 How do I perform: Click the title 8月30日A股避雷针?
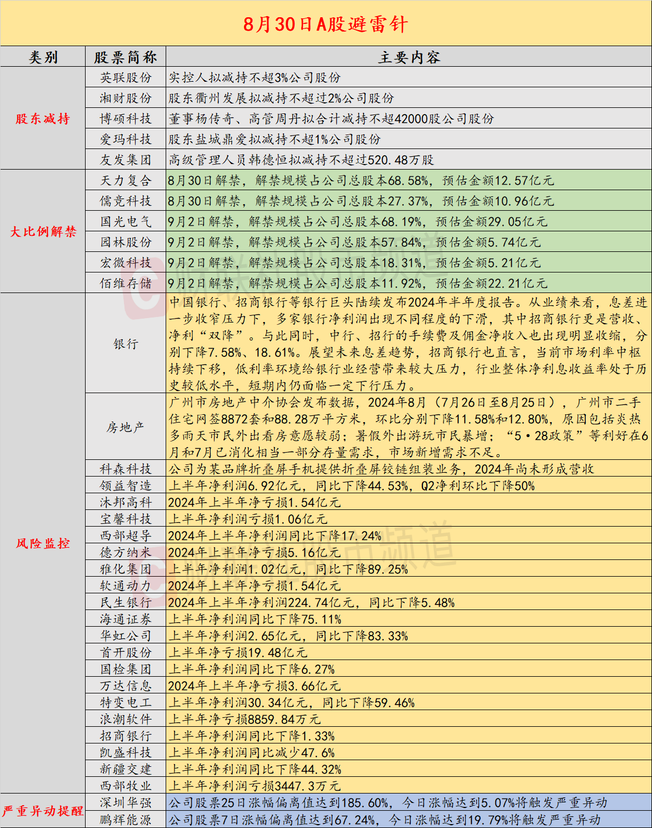tap(326, 24)
